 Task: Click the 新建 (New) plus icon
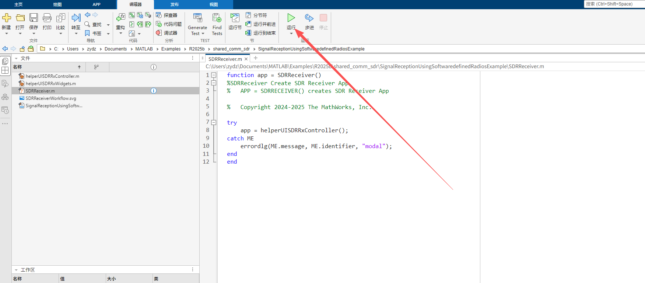click(x=7, y=18)
